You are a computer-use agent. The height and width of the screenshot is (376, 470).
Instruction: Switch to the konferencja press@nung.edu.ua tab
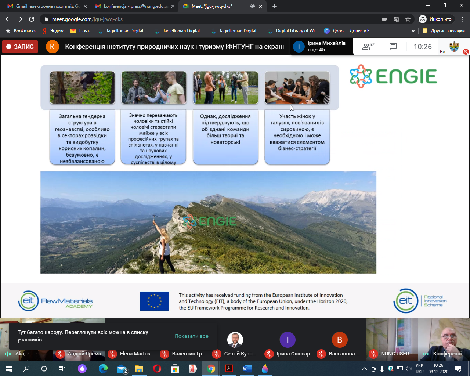(x=132, y=6)
